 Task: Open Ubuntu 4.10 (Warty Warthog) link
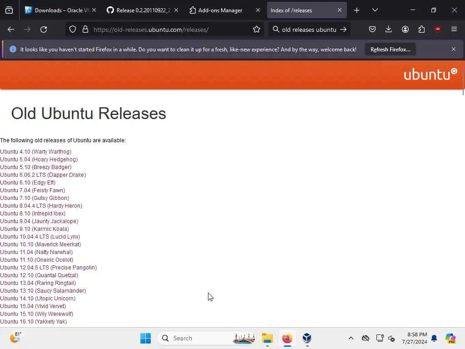pyautogui.click(x=35, y=152)
